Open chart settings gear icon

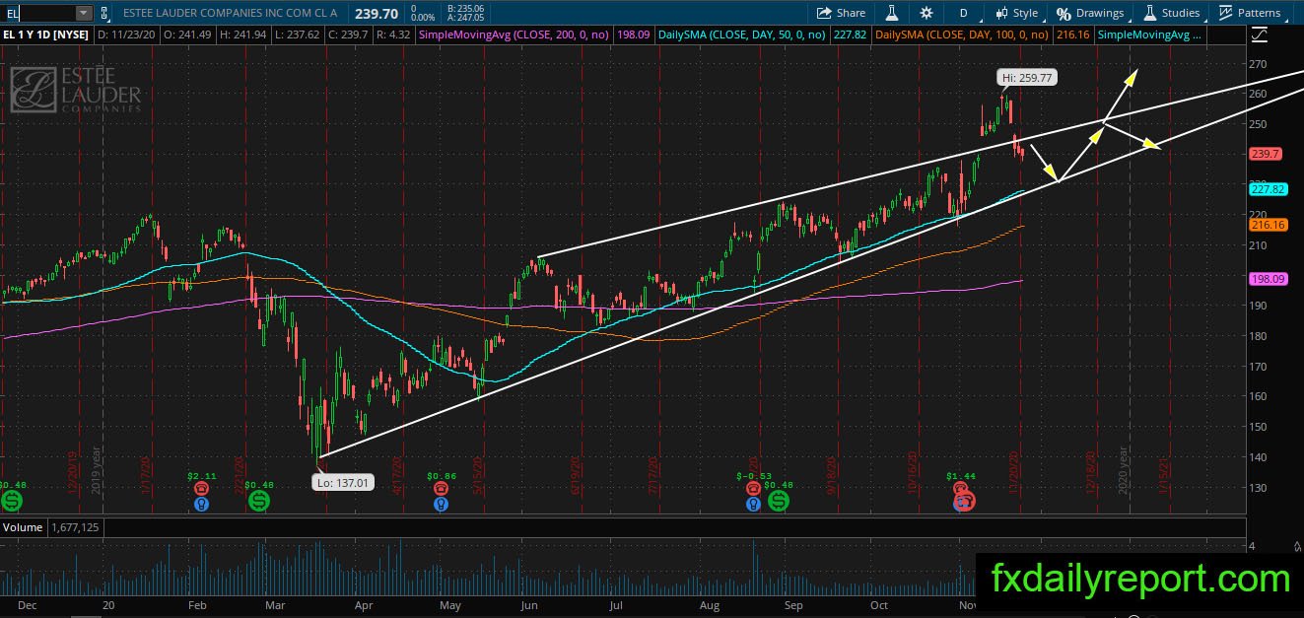[x=927, y=13]
